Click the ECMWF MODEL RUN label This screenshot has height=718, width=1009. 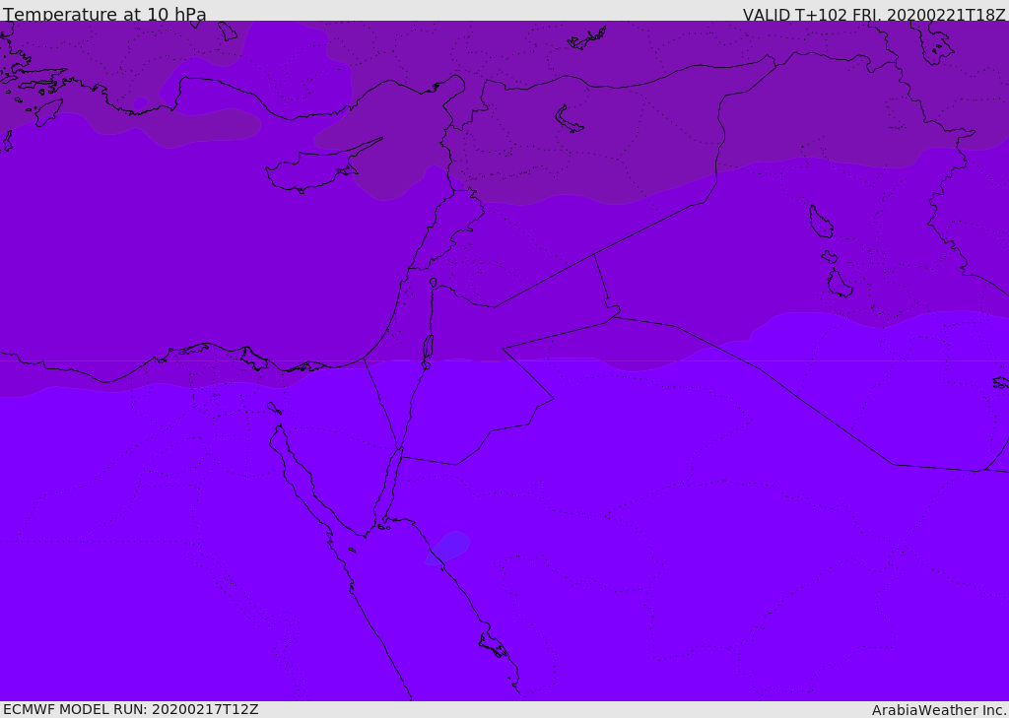tap(130, 709)
